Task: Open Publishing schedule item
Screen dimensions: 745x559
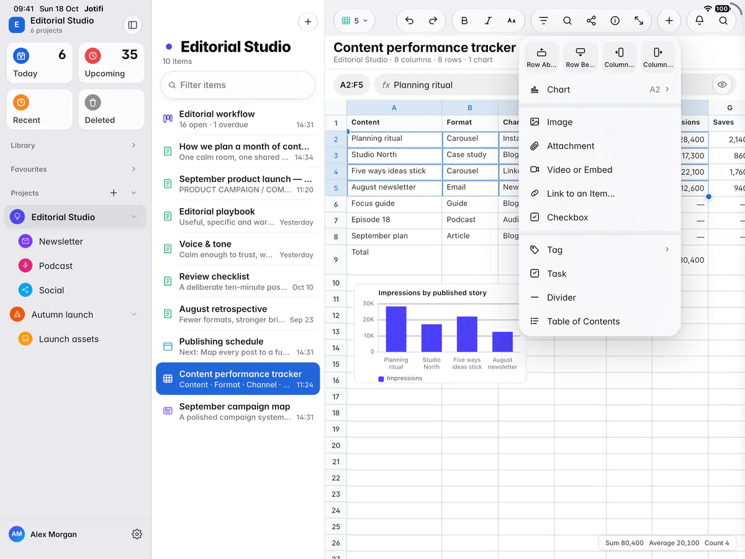Action: point(238,347)
